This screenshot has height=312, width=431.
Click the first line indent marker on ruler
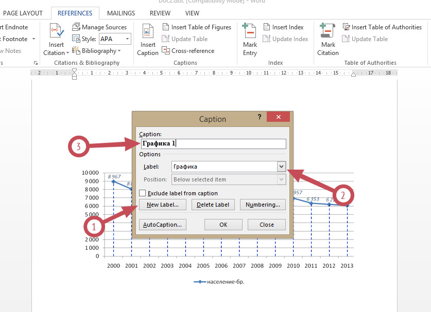(74, 71)
